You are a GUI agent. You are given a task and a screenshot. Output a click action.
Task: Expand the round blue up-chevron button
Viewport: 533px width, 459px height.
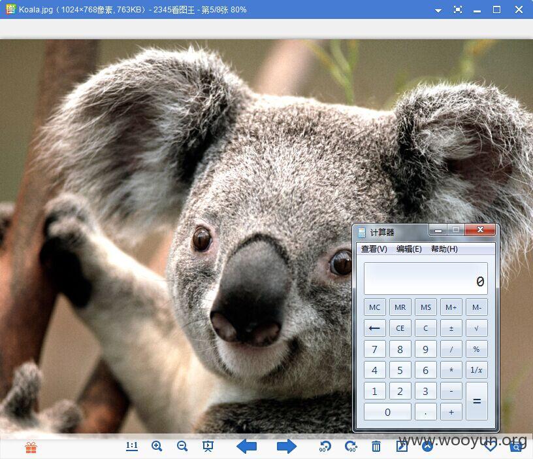pos(427,447)
